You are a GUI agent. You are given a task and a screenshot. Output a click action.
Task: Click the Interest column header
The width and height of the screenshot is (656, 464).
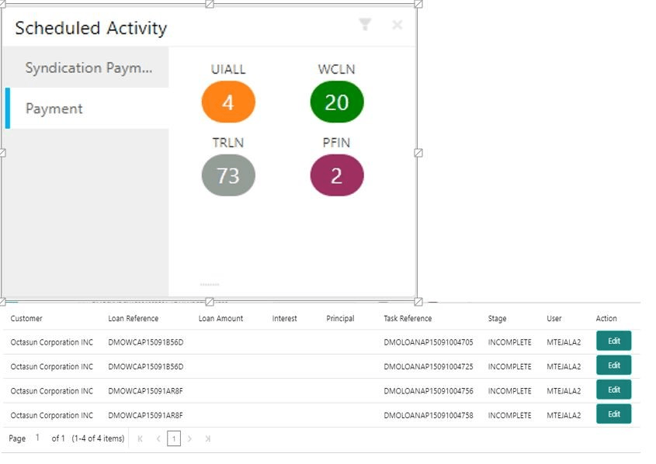(x=284, y=319)
